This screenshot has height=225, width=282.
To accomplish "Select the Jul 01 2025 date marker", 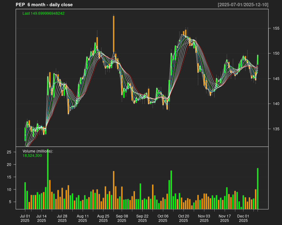I will (25, 218).
